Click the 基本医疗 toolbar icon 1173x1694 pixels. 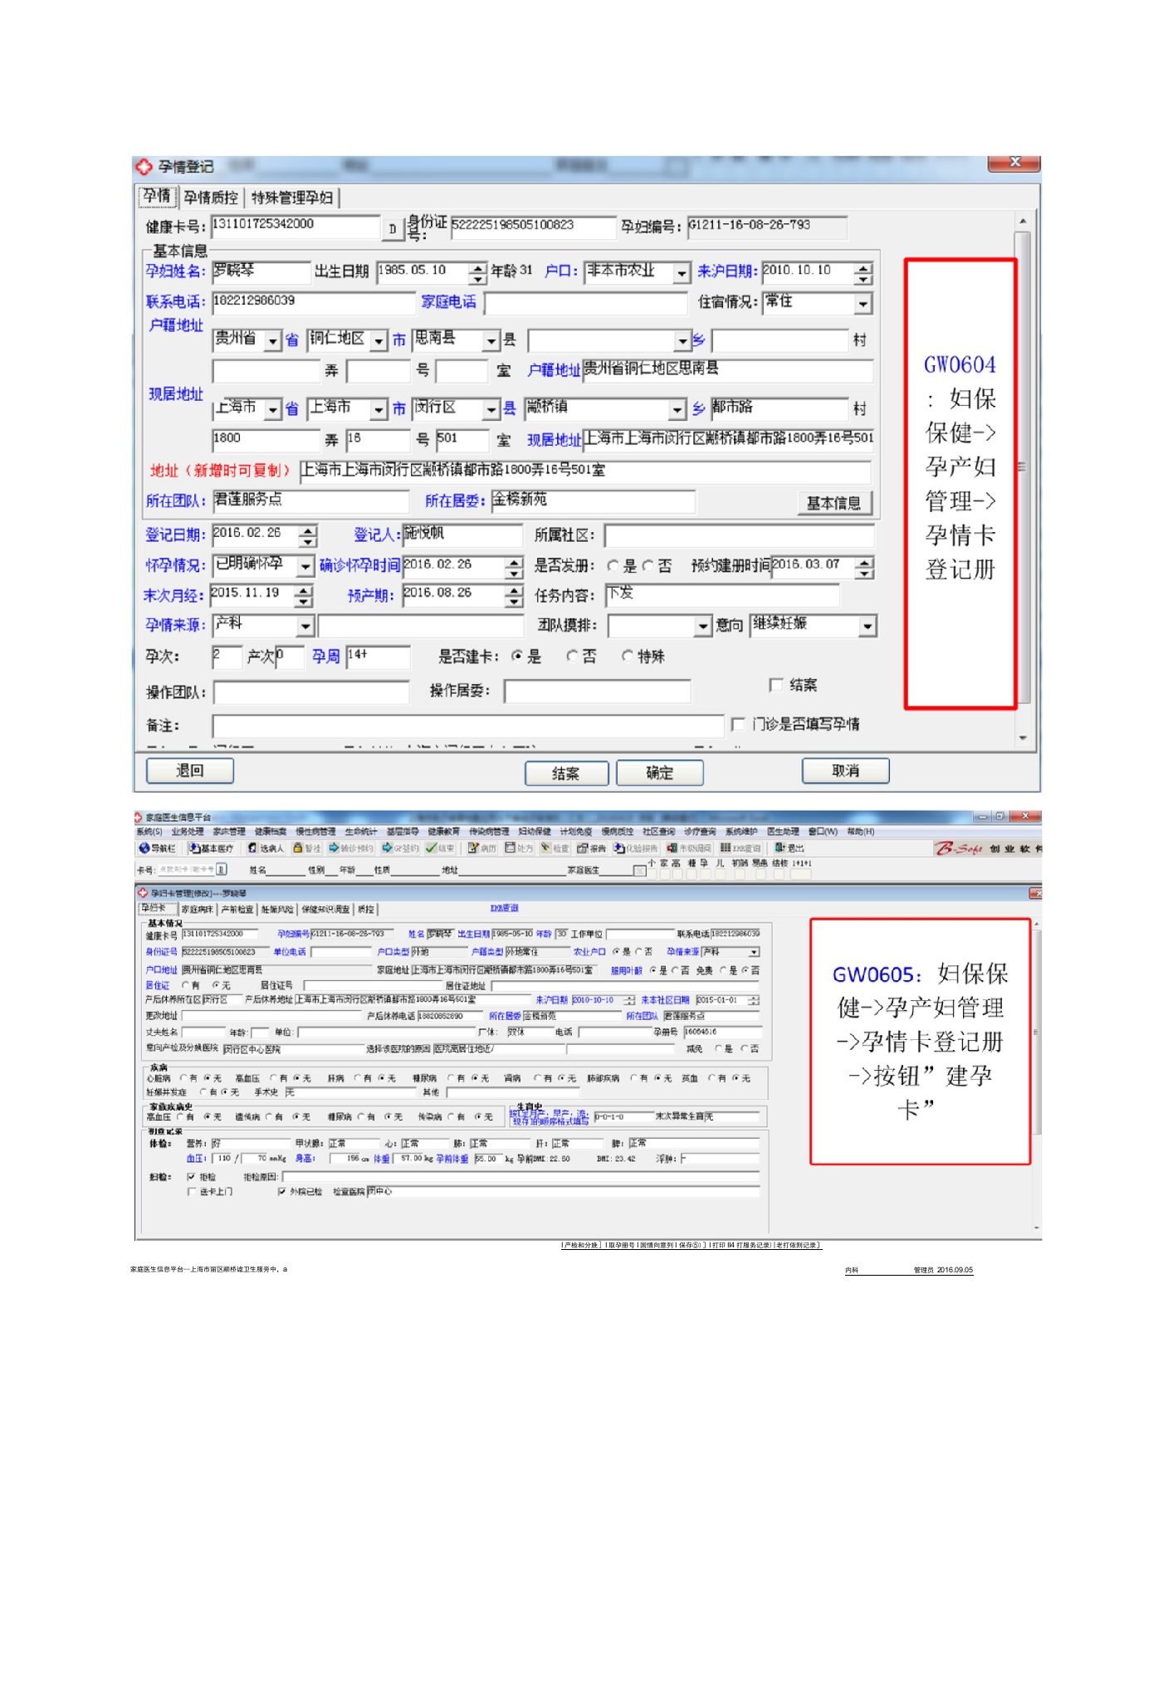pyautogui.click(x=211, y=848)
